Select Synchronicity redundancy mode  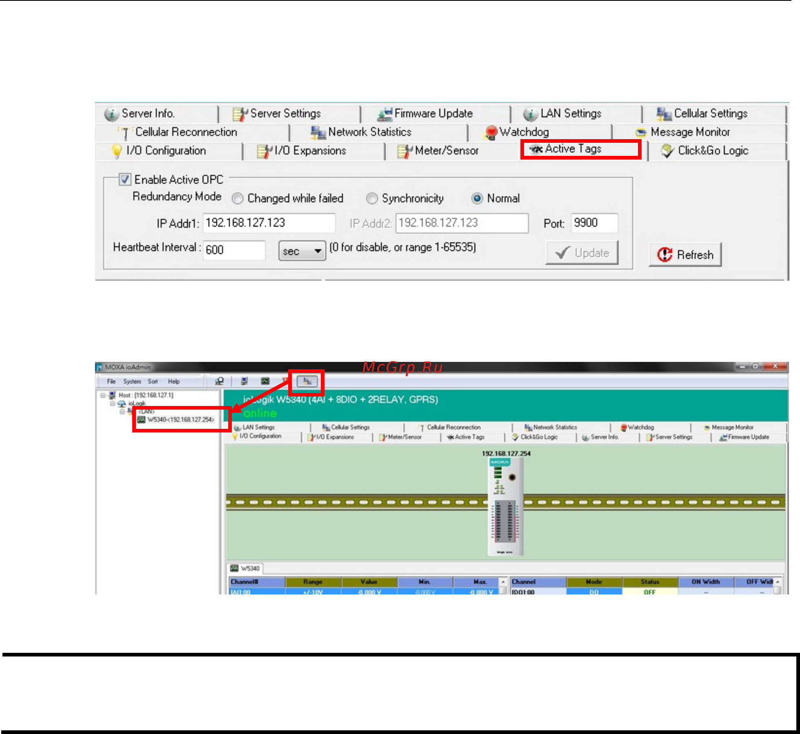[371, 199]
